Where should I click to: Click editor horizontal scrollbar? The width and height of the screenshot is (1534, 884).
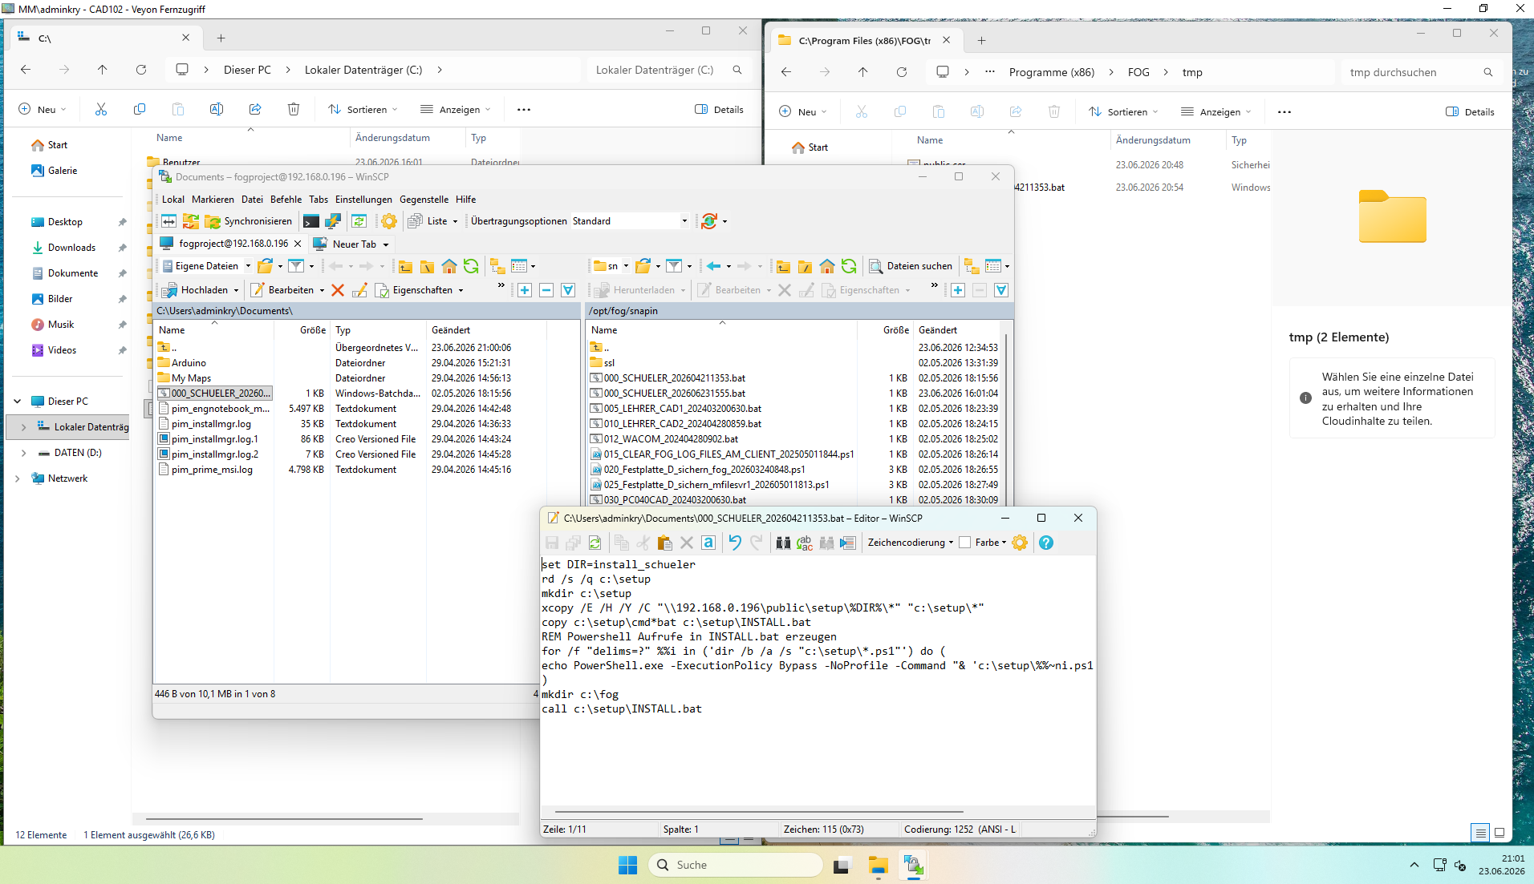[759, 811]
